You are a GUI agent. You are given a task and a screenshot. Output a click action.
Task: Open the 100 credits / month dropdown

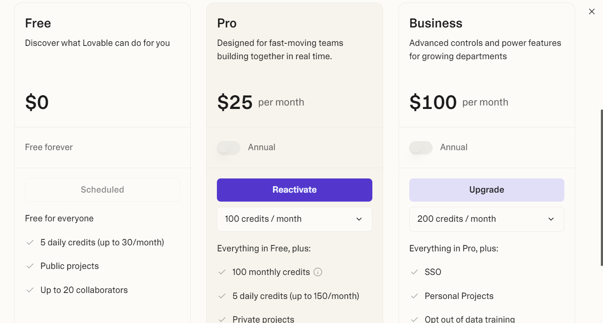[x=295, y=219]
